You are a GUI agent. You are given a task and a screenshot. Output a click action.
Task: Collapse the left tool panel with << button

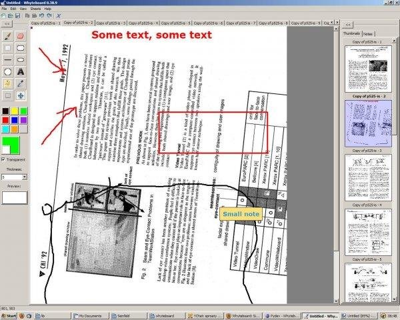[7, 24]
